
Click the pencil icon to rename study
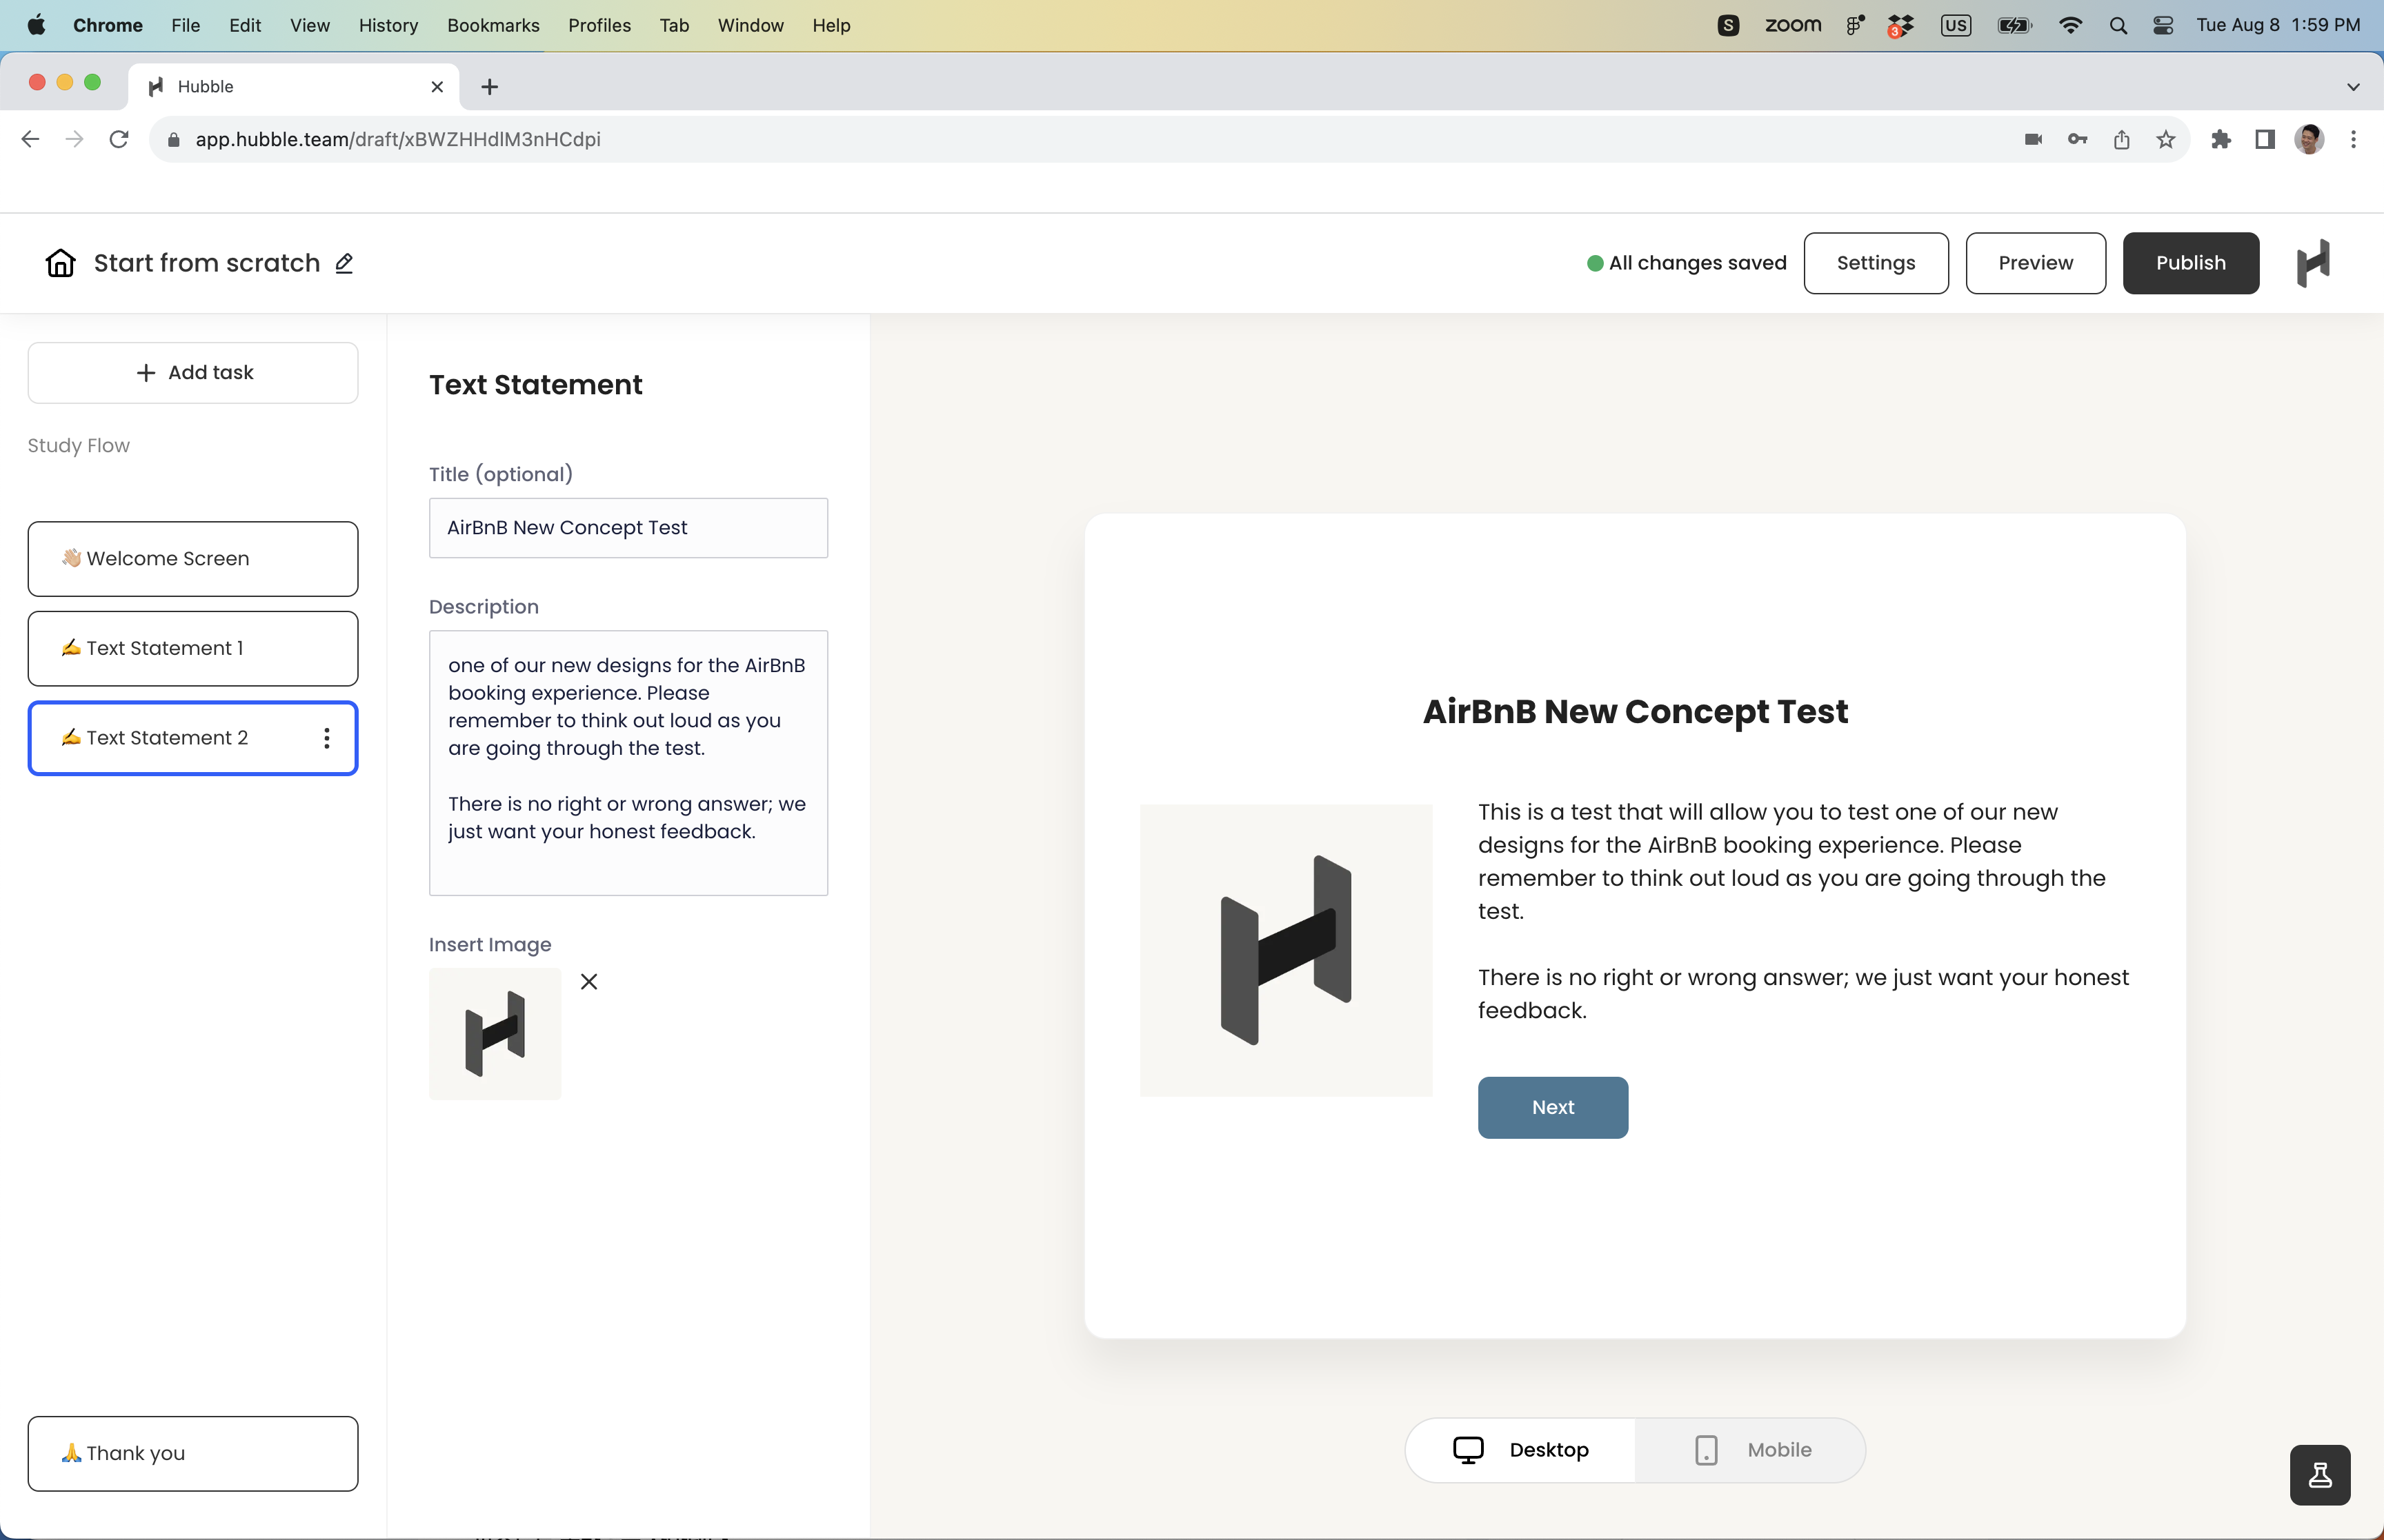pos(344,263)
